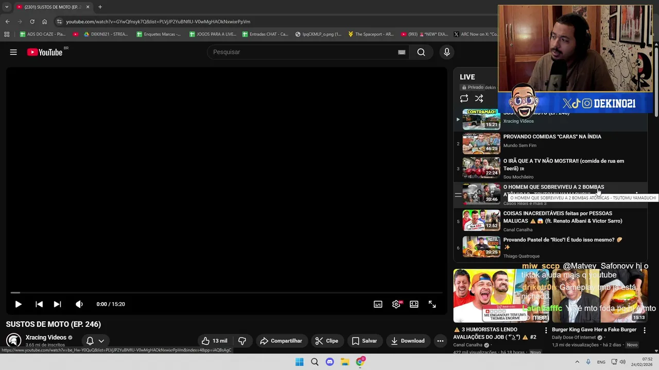Screen dimensions: 659x370
Task: Dislike the video
Action: coord(242,341)
